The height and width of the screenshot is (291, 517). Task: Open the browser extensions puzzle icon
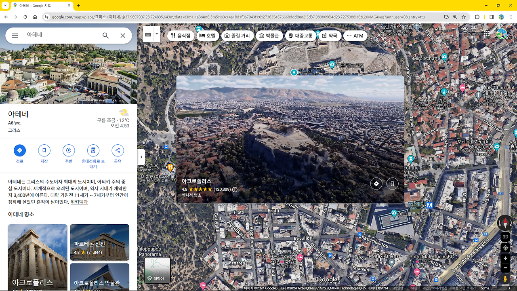tap(477, 17)
